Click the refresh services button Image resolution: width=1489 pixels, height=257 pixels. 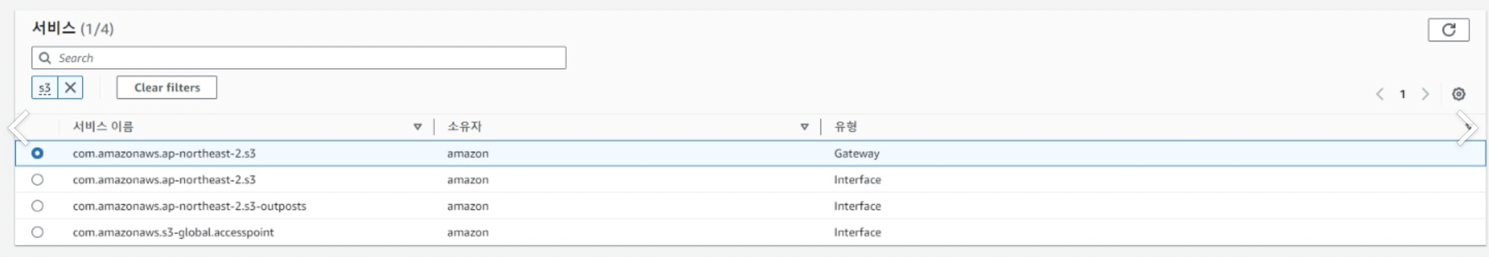1448,30
